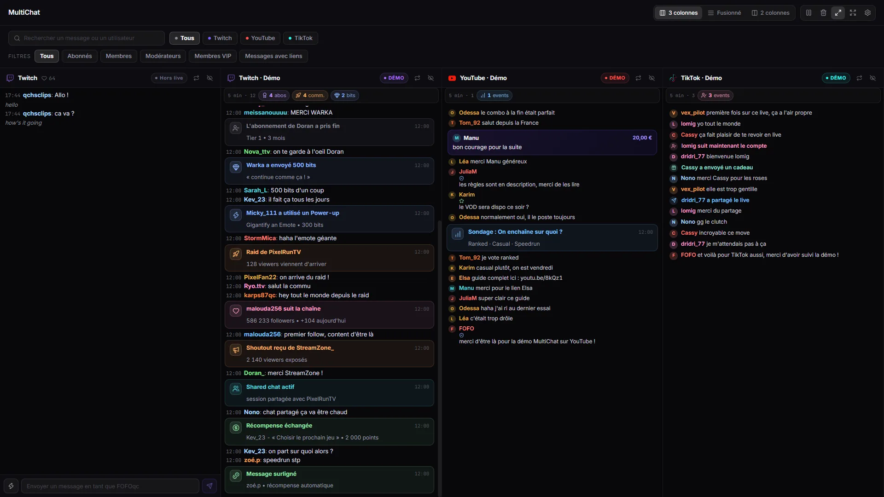Click the lightning bolt icon beside message input
Viewport: 884px width, 497px height.
[11, 486]
